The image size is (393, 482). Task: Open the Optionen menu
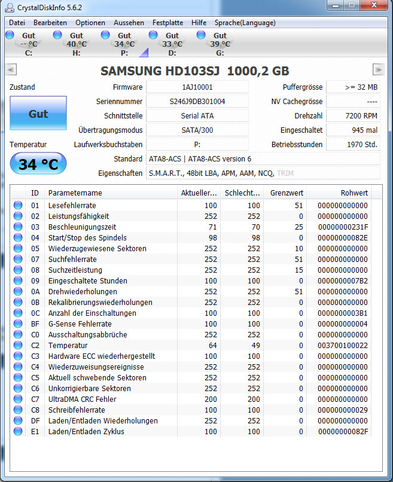(x=90, y=23)
